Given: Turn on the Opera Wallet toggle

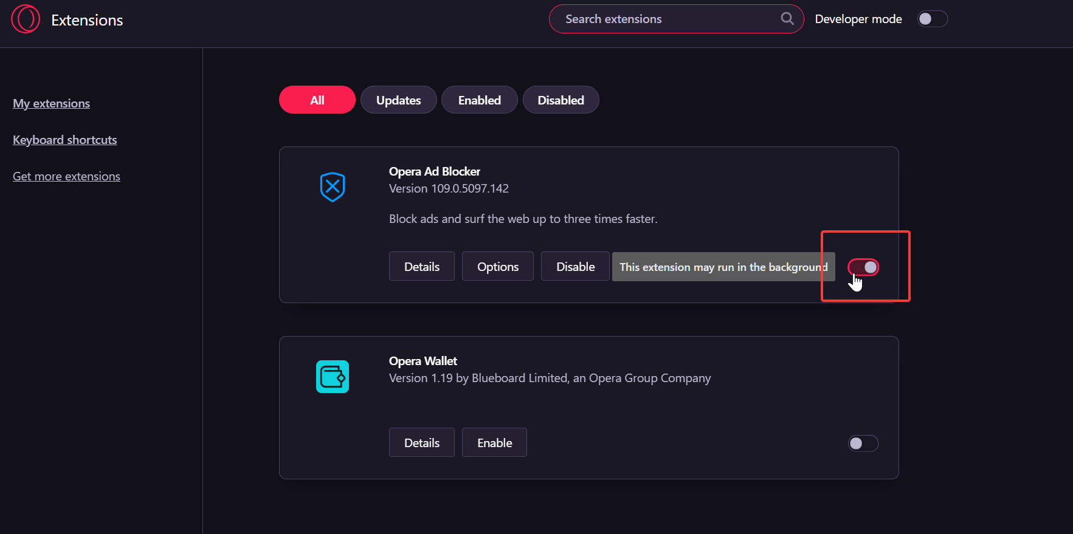Looking at the screenshot, I should (x=863, y=443).
